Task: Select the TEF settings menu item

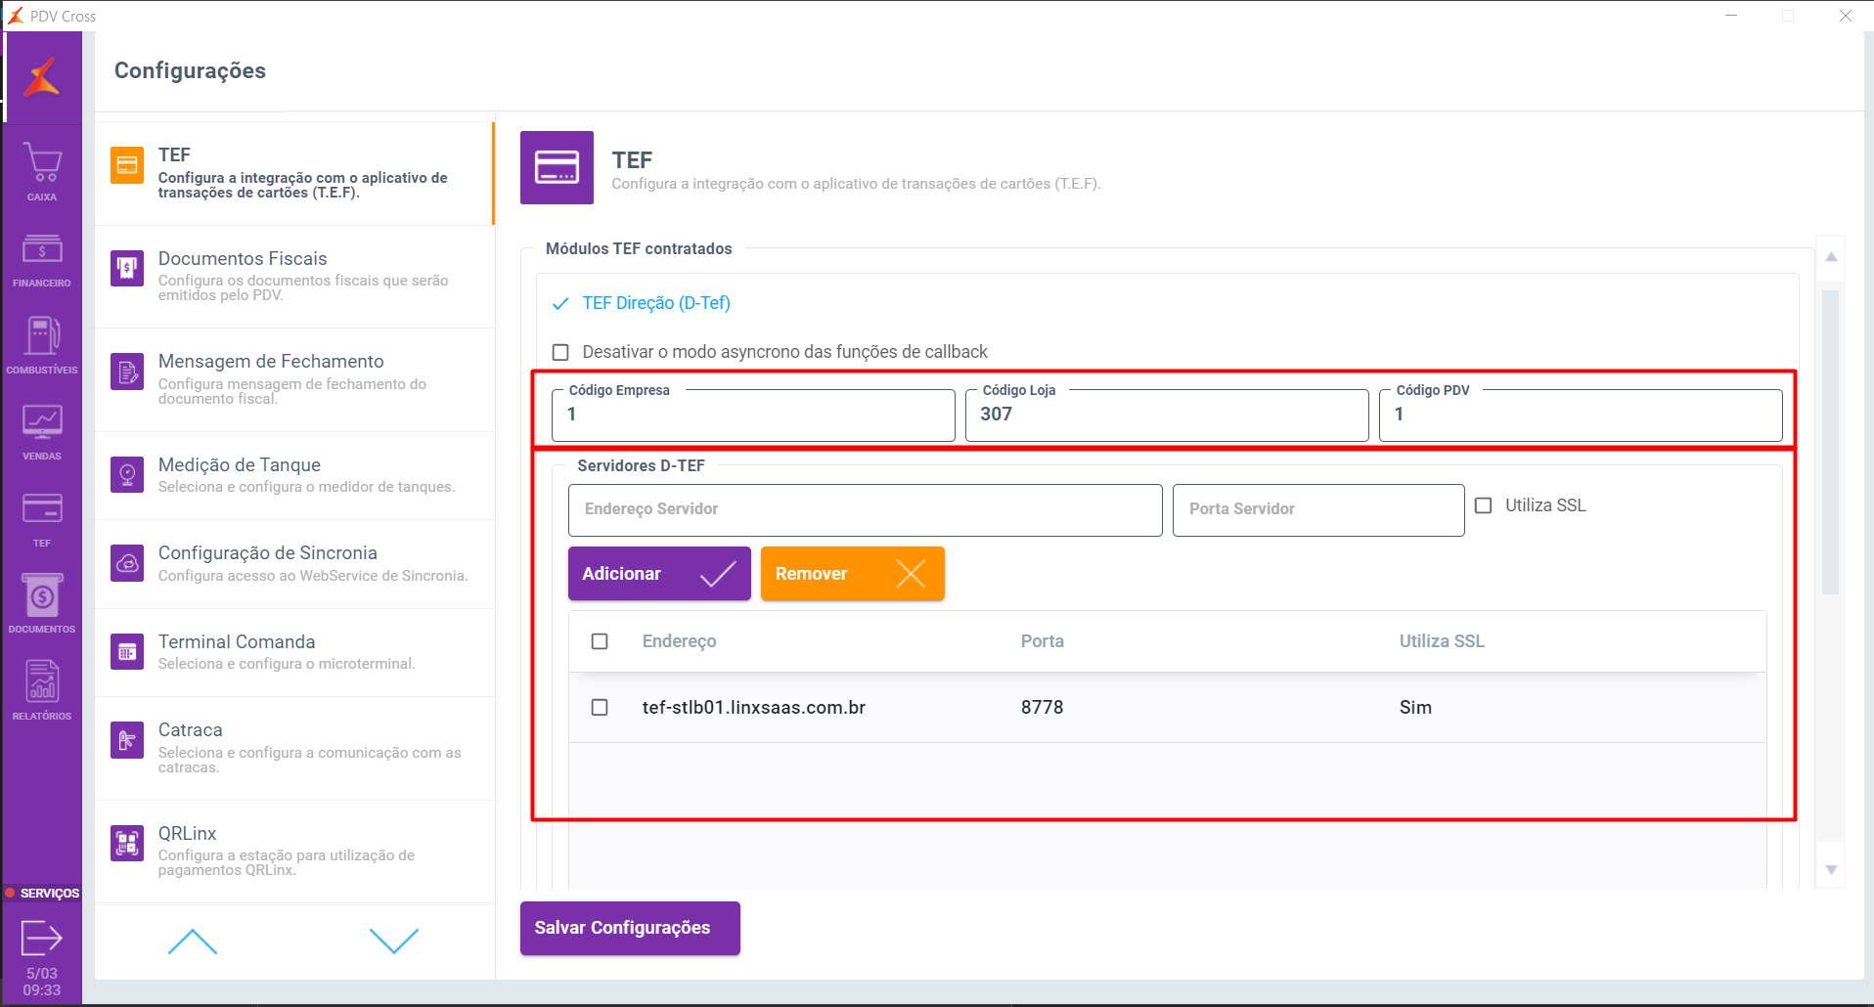Action: [294, 173]
